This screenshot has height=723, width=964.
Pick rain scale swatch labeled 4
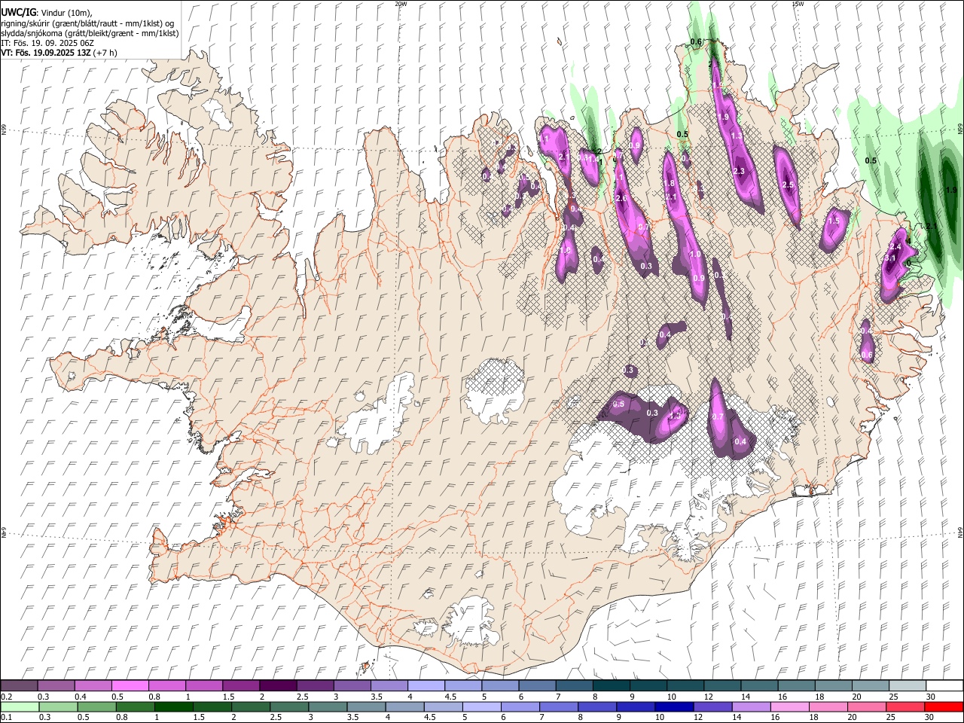tap(404, 706)
